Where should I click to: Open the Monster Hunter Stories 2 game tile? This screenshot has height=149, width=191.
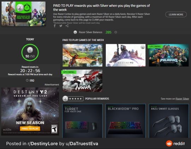[82, 55]
